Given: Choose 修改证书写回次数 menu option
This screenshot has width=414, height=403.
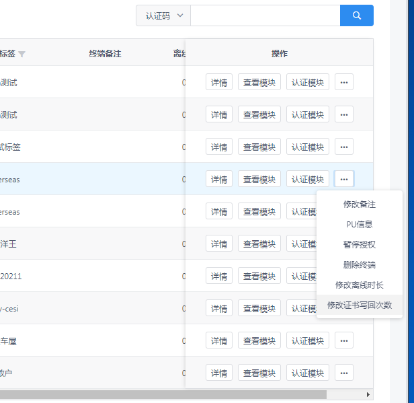Looking at the screenshot, I should pos(360,305).
